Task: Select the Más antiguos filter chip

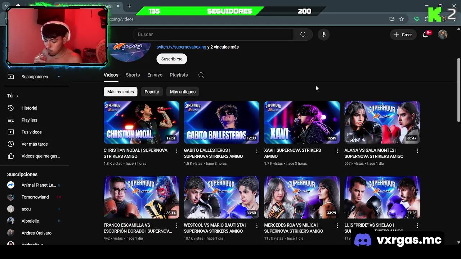Action: (x=183, y=92)
